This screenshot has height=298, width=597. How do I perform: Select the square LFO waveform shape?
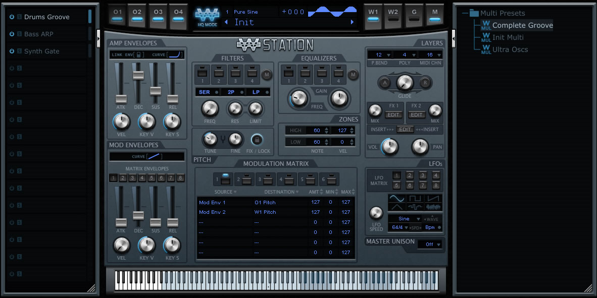[415, 198]
